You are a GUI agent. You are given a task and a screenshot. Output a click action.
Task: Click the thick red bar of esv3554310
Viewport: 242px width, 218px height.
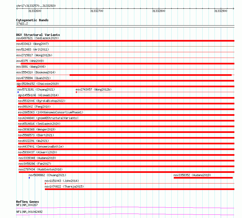[151, 75]
